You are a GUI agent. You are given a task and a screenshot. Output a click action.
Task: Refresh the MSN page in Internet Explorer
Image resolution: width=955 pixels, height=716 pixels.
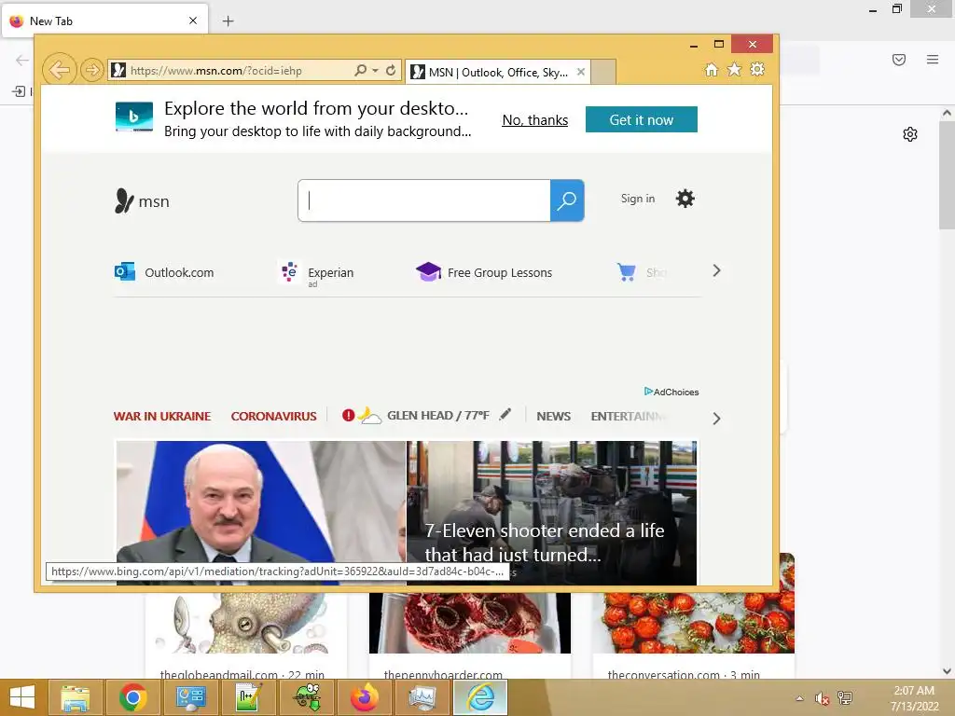coord(391,70)
